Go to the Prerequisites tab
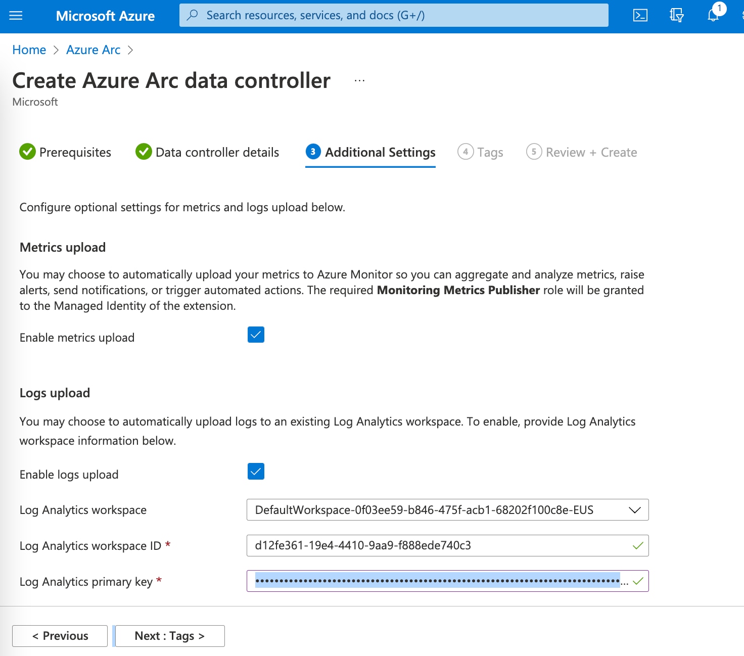 (x=65, y=152)
